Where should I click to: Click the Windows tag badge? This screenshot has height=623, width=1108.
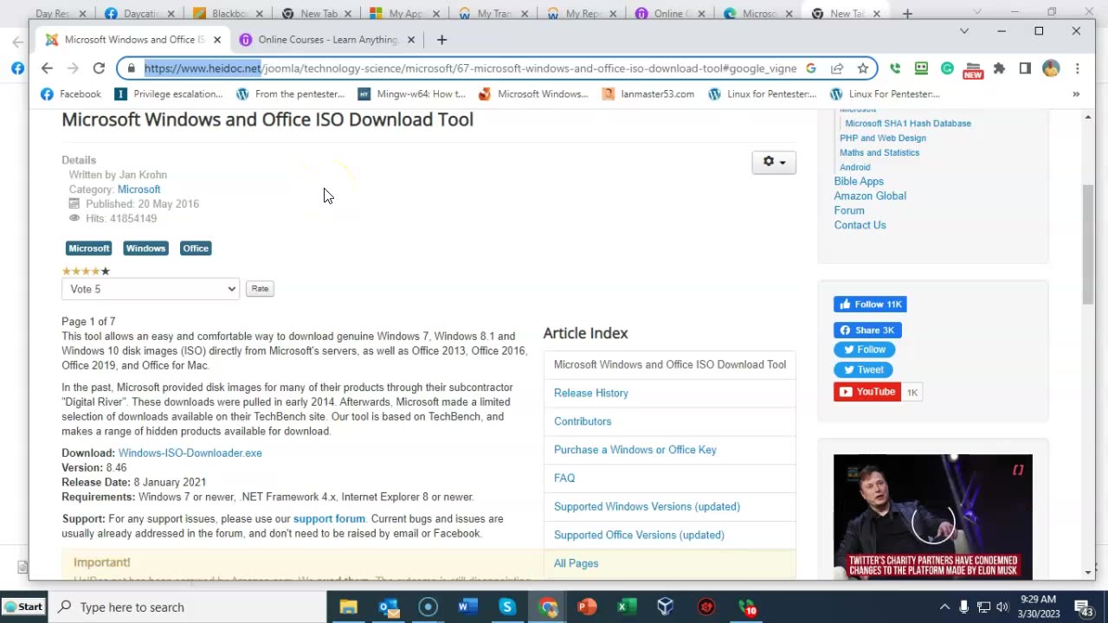pyautogui.click(x=145, y=248)
